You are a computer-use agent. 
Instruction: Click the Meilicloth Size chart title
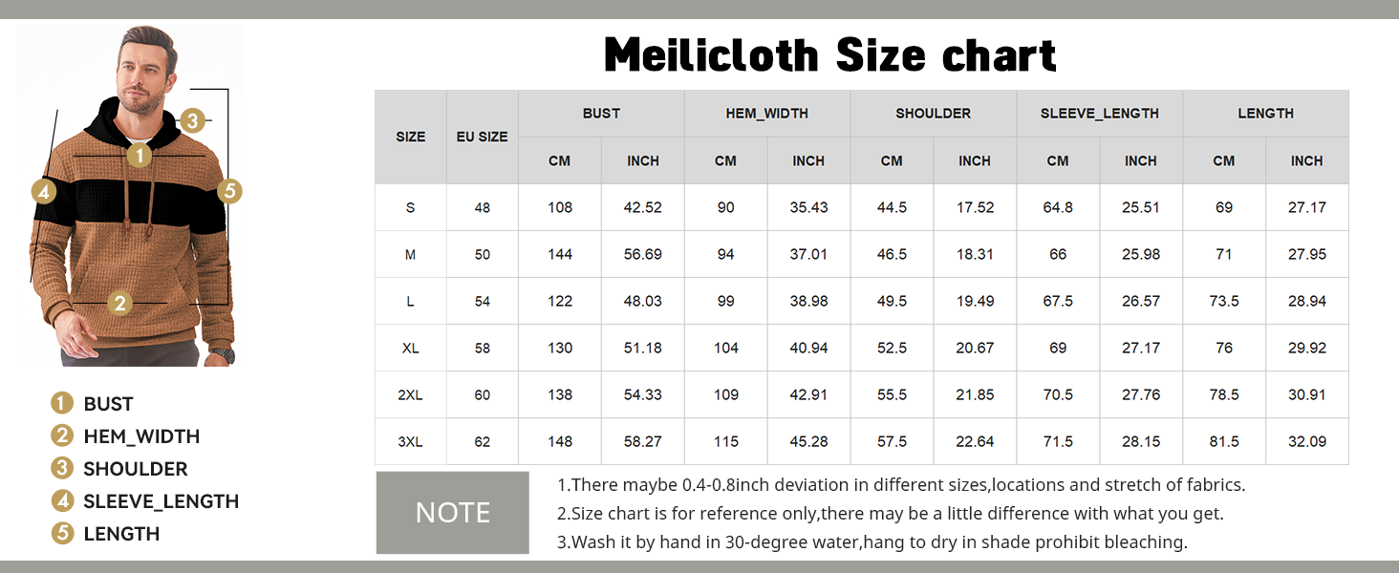point(830,55)
